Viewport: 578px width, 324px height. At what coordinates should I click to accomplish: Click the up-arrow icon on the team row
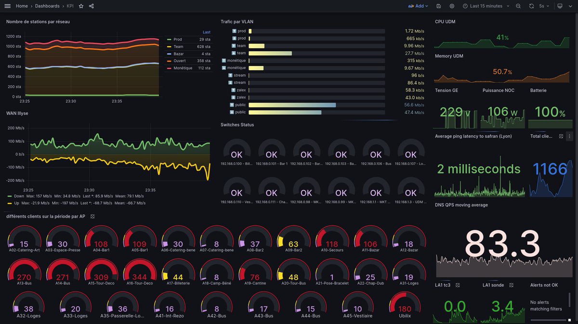(x=234, y=46)
